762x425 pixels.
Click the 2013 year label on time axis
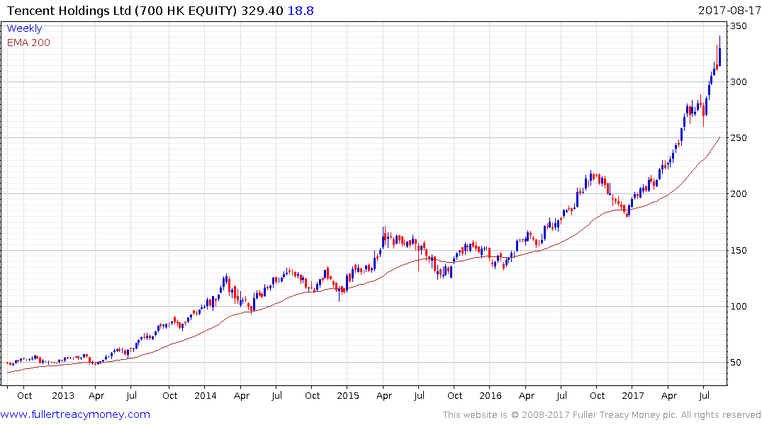[x=63, y=396]
